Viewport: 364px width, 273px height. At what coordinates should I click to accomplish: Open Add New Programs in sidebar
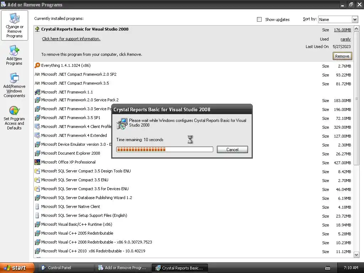pos(14,55)
